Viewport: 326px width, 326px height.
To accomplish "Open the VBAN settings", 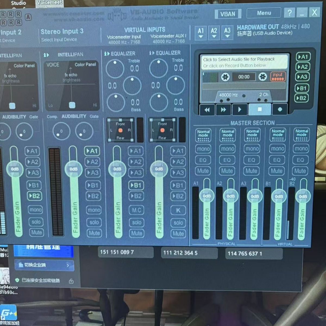I will tap(228, 14).
